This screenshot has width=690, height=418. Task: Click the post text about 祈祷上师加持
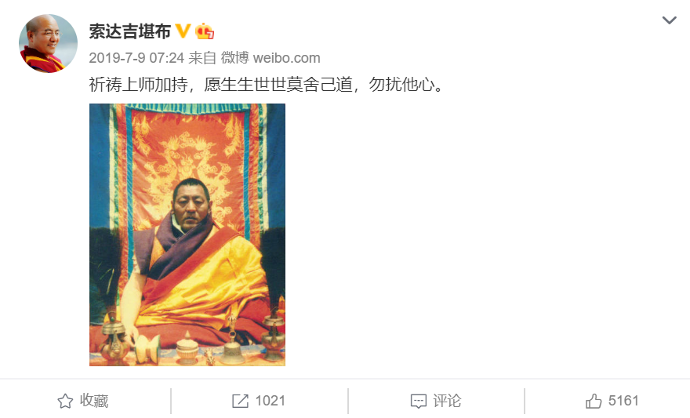coord(267,84)
